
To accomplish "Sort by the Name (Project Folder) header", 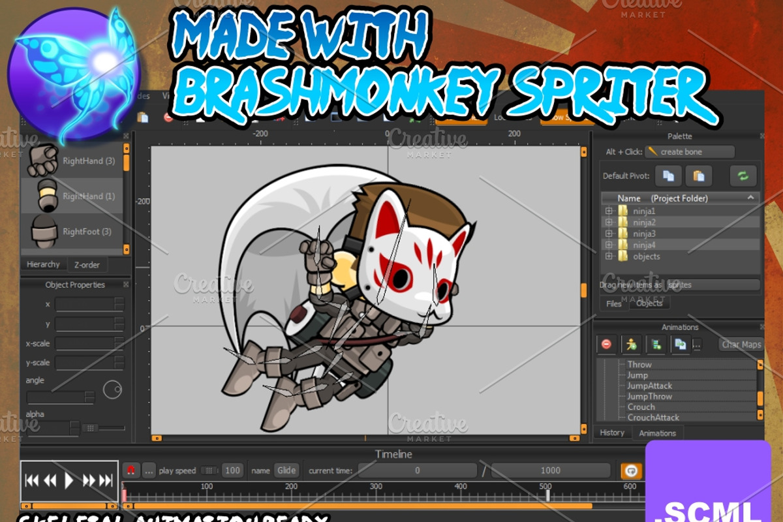I will tap(681, 198).
